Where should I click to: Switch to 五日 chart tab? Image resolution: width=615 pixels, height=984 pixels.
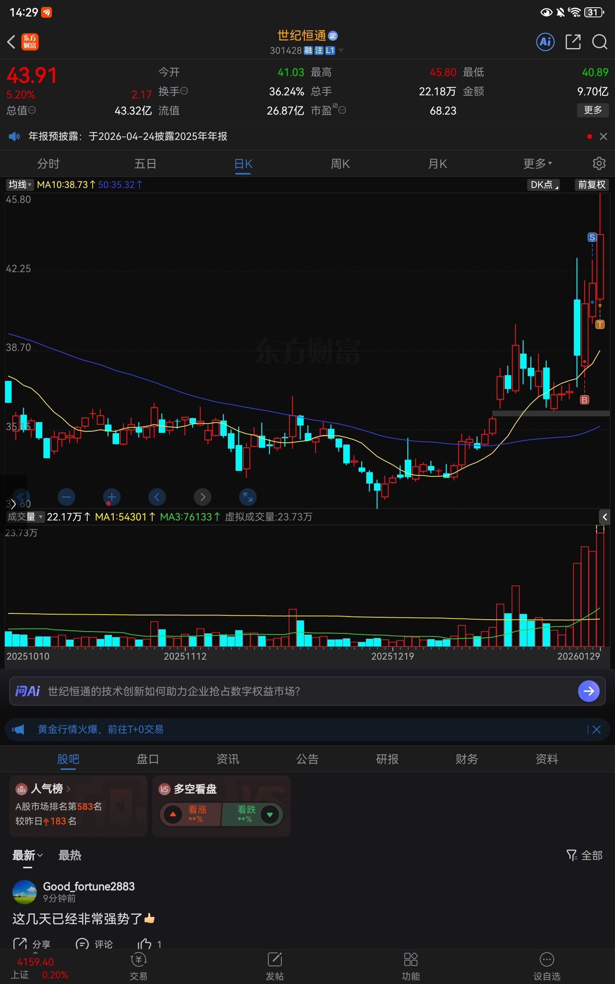click(x=146, y=164)
